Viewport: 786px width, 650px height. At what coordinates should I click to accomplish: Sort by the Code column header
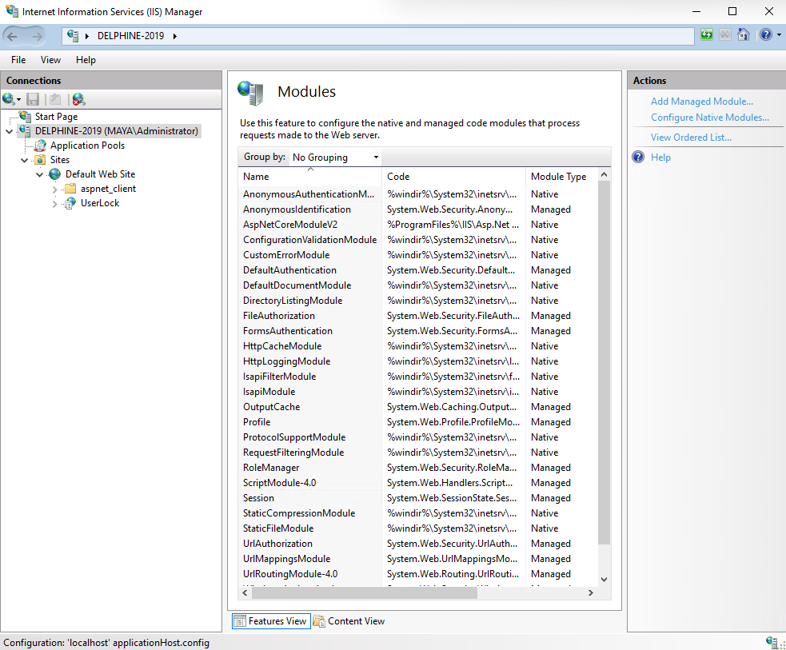click(x=453, y=177)
